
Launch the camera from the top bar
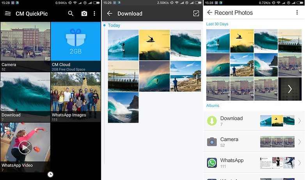point(84,14)
